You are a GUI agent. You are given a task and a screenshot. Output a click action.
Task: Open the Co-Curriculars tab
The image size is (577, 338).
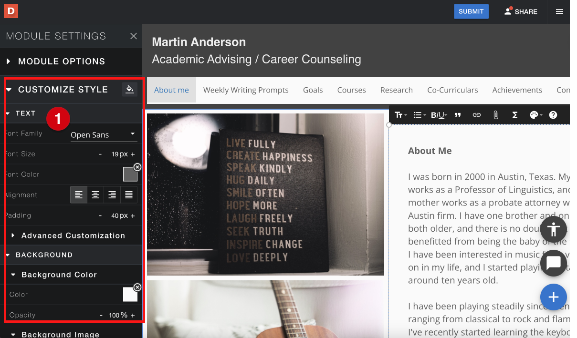click(x=452, y=90)
